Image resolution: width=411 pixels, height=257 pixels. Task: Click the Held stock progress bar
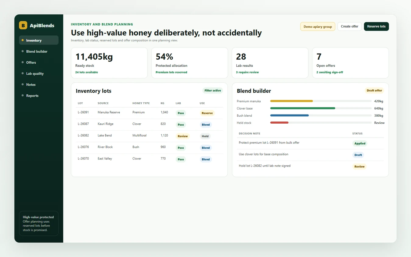coord(321,123)
